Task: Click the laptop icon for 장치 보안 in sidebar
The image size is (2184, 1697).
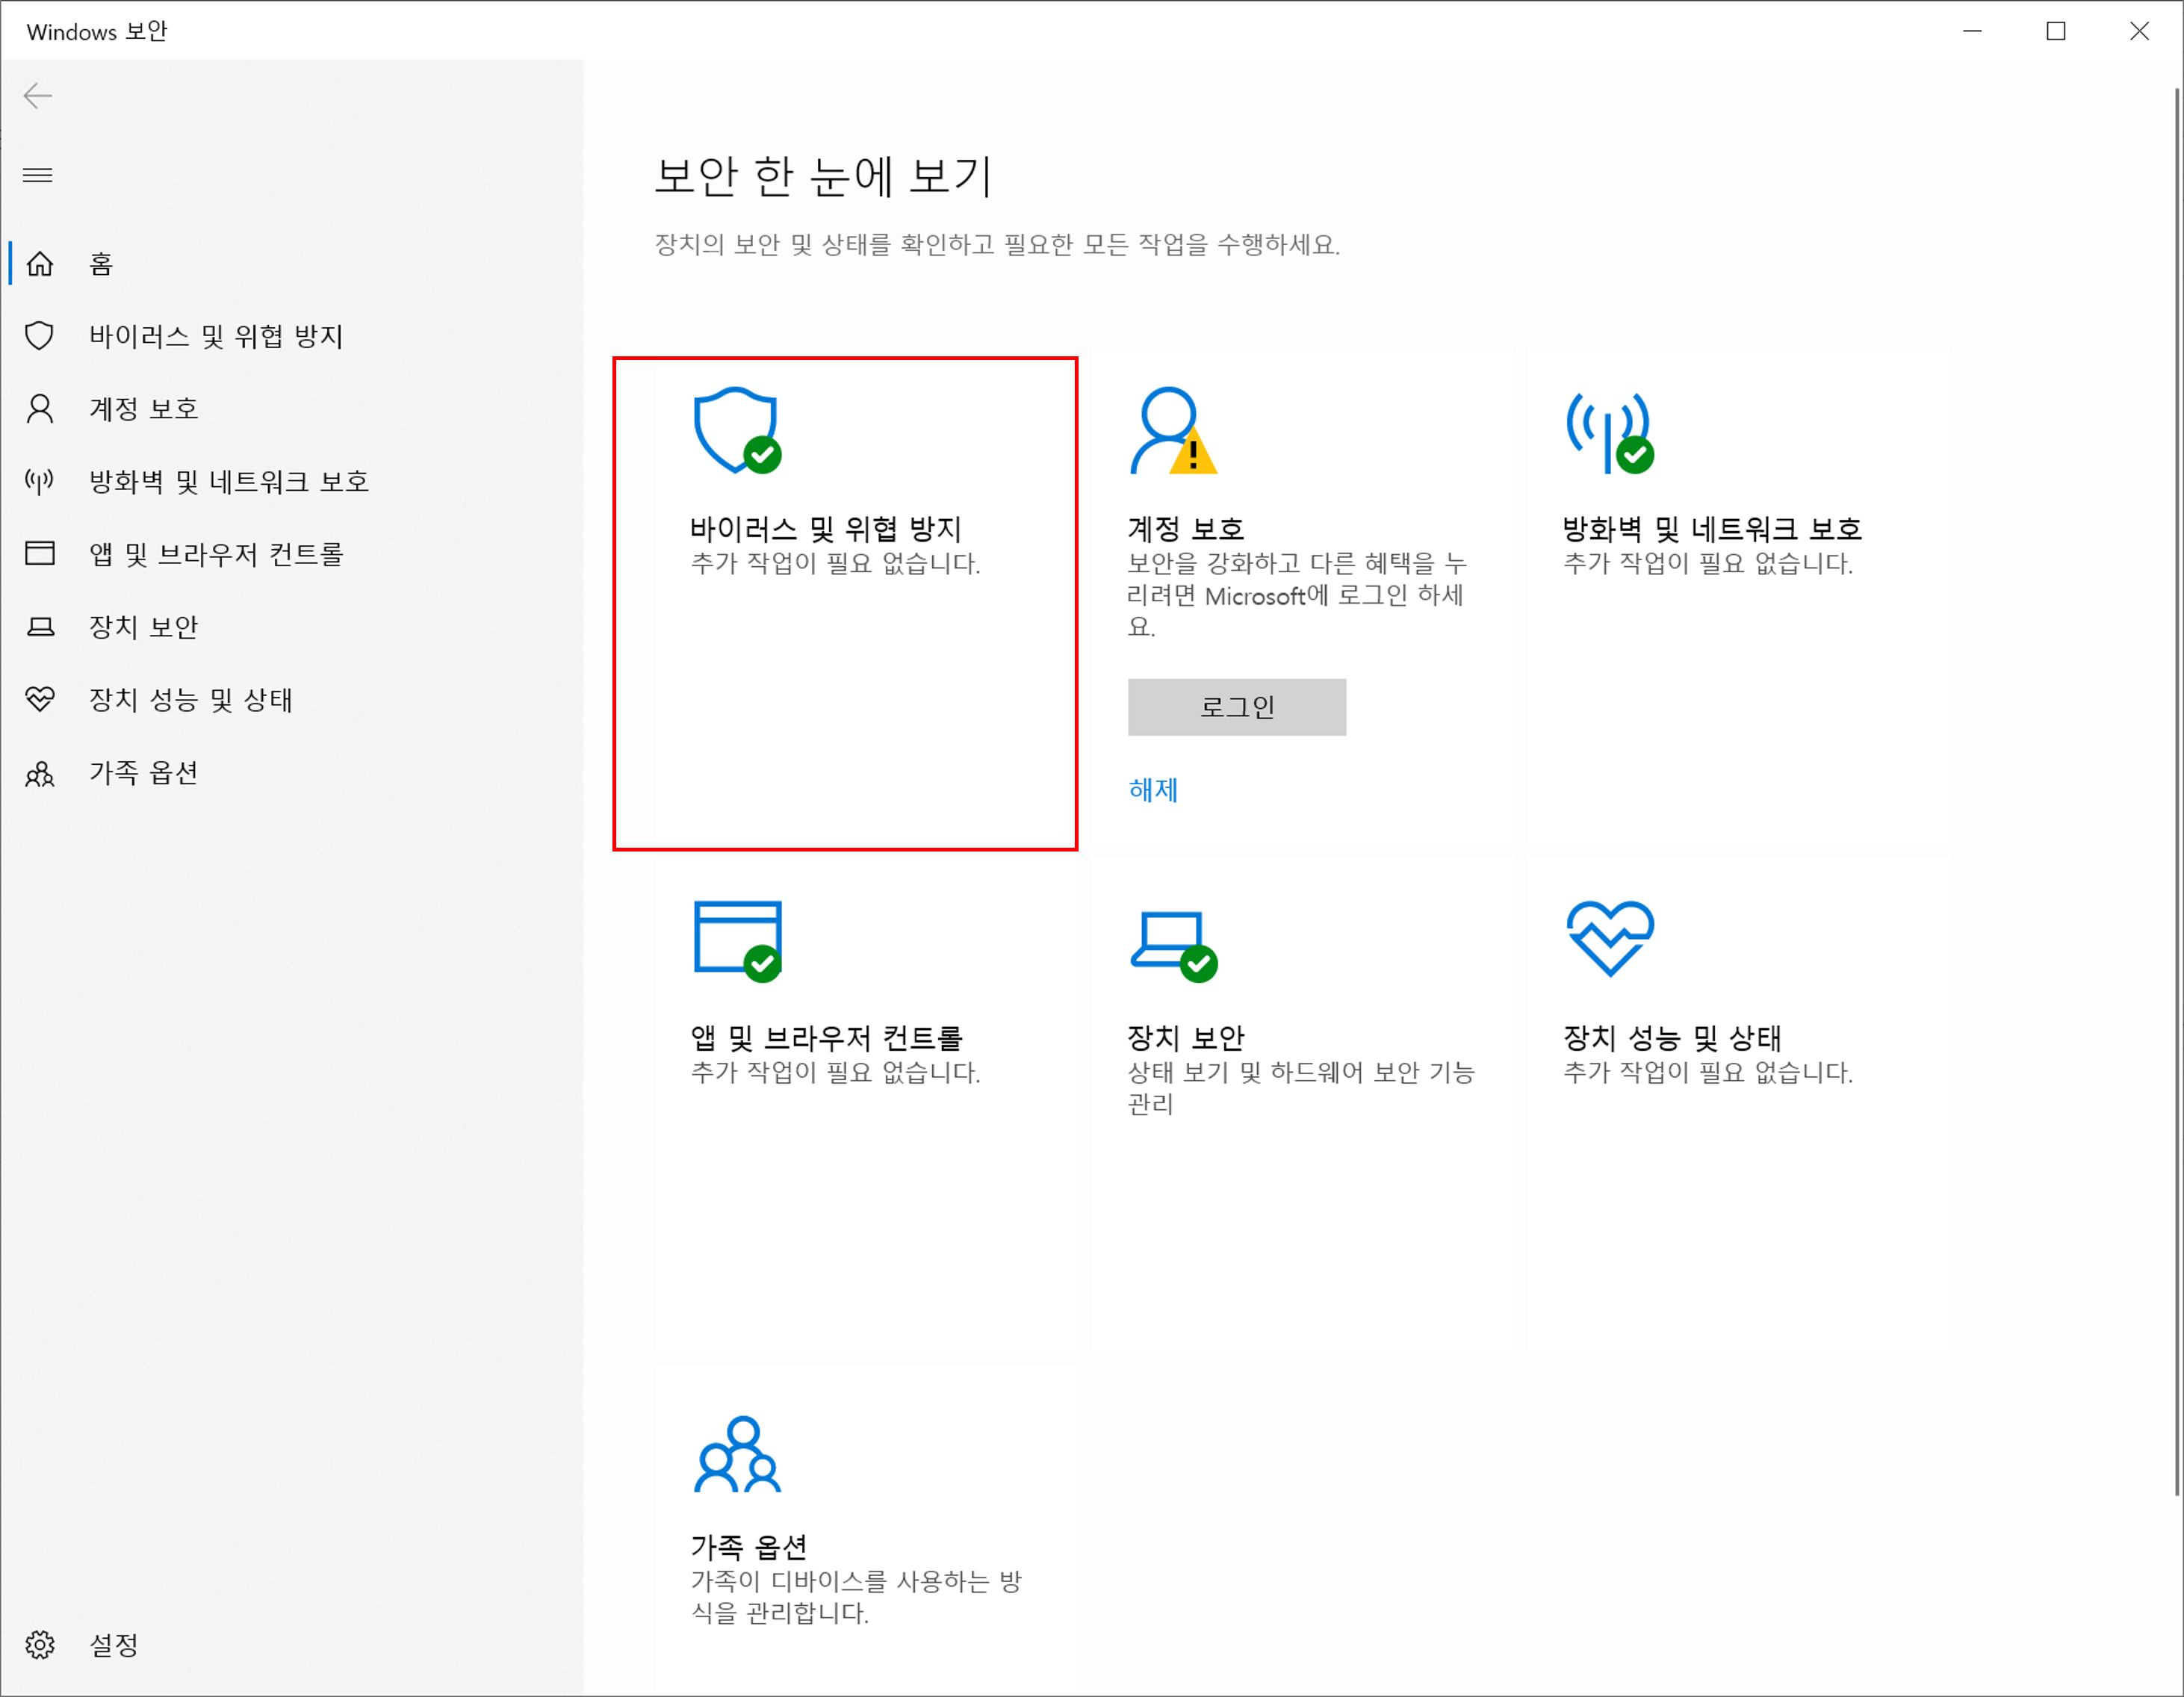Action: [40, 627]
